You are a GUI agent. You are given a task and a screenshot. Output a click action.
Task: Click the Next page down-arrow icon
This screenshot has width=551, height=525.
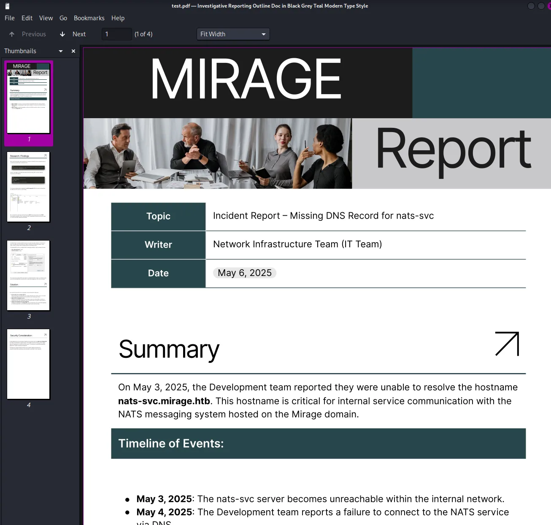pyautogui.click(x=62, y=34)
